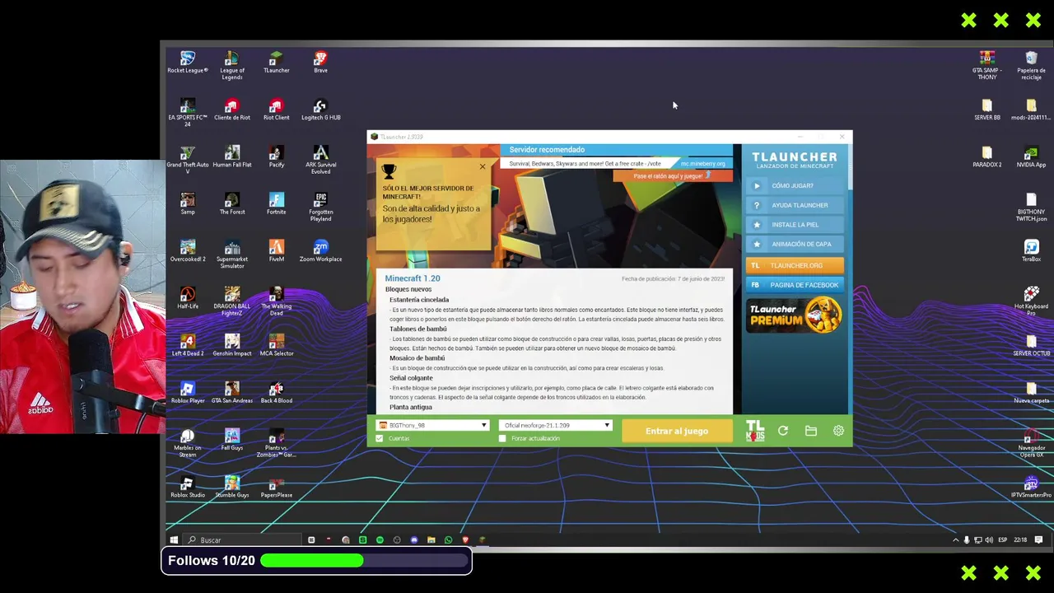Click the Windows Start button

pyautogui.click(x=174, y=540)
